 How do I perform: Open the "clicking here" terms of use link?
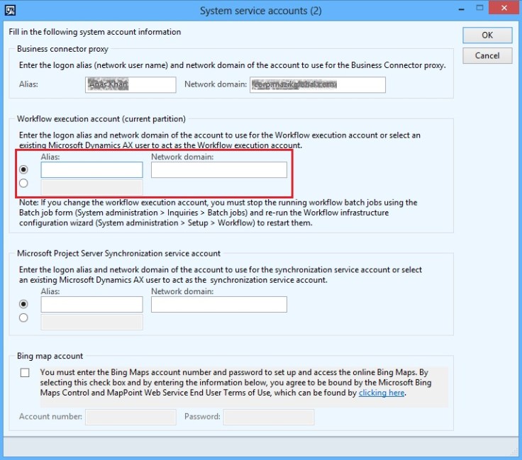click(x=382, y=393)
